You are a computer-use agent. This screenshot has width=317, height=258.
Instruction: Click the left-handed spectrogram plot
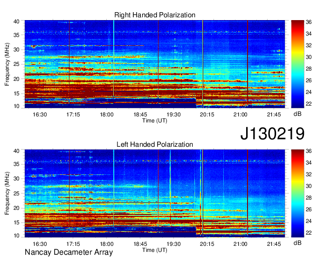click(x=155, y=193)
